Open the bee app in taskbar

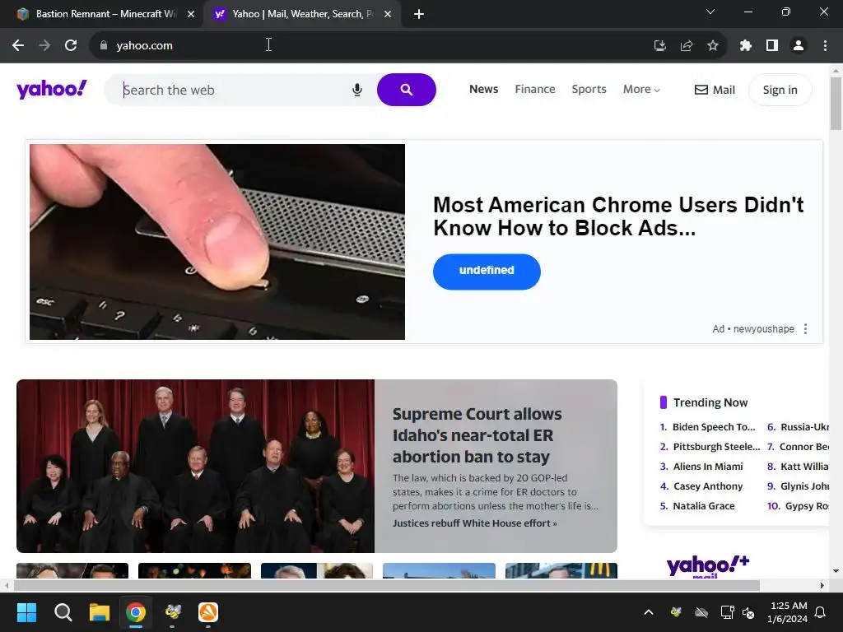click(173, 612)
